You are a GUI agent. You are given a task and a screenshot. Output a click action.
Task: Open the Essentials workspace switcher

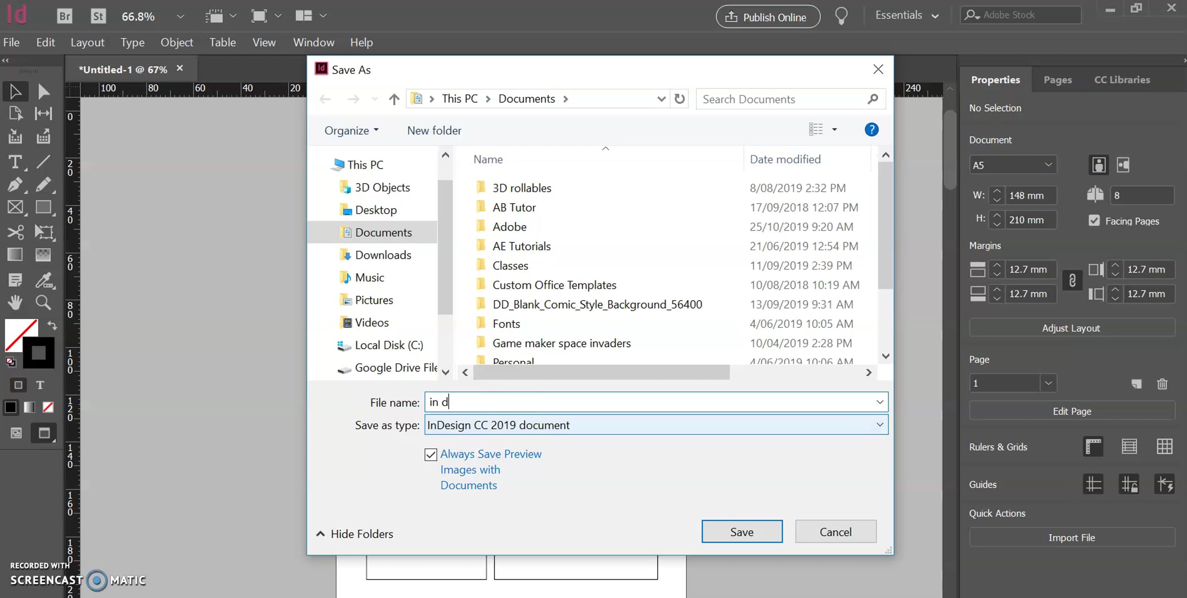[907, 15]
